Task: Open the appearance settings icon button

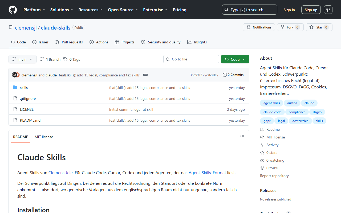Action: point(328,10)
